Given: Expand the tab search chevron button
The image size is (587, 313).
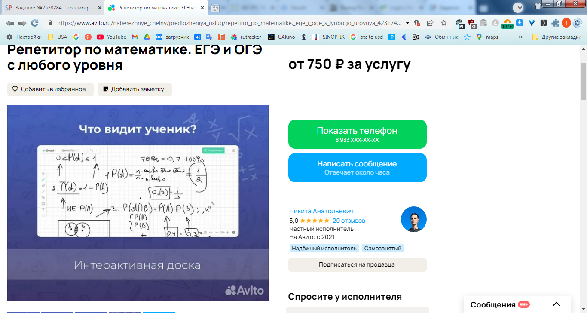Looking at the screenshot, I should tap(518, 7).
